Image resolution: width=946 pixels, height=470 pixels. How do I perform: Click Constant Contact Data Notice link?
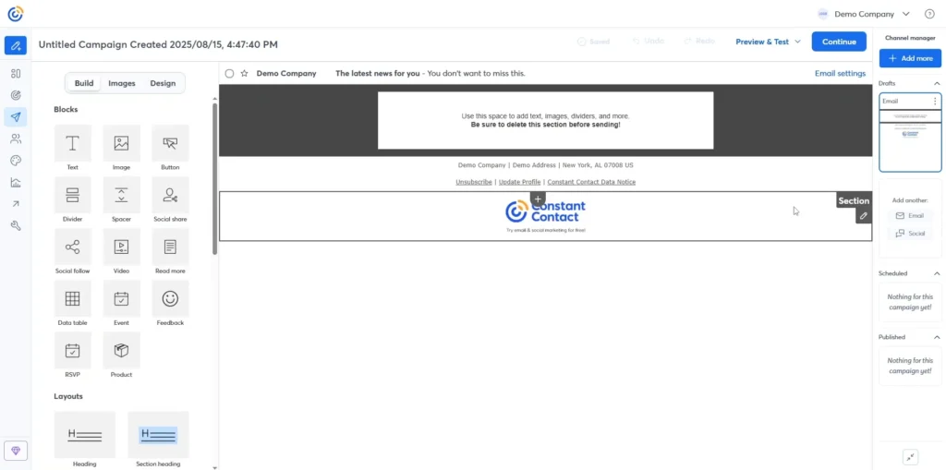591,182
